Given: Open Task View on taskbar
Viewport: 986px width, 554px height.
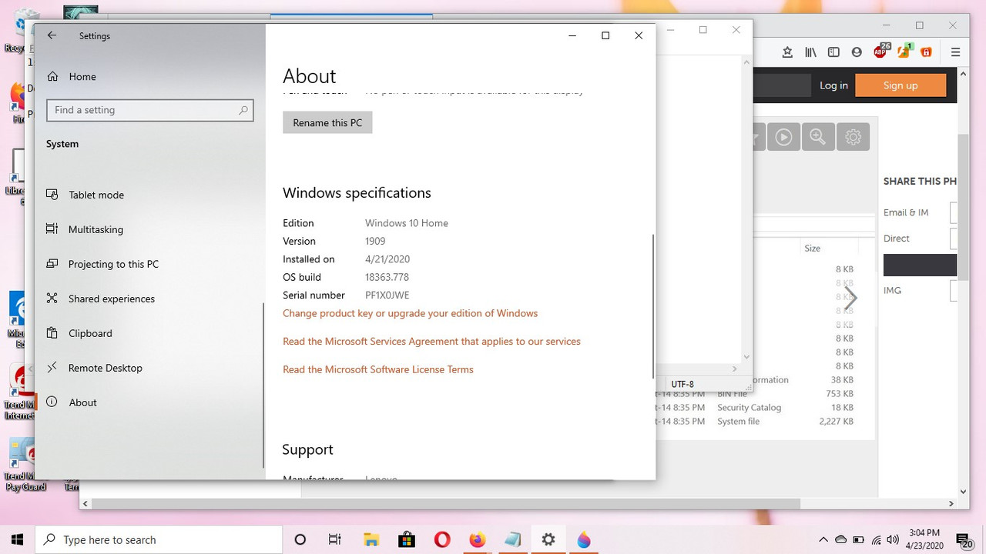Looking at the screenshot, I should click(x=334, y=539).
